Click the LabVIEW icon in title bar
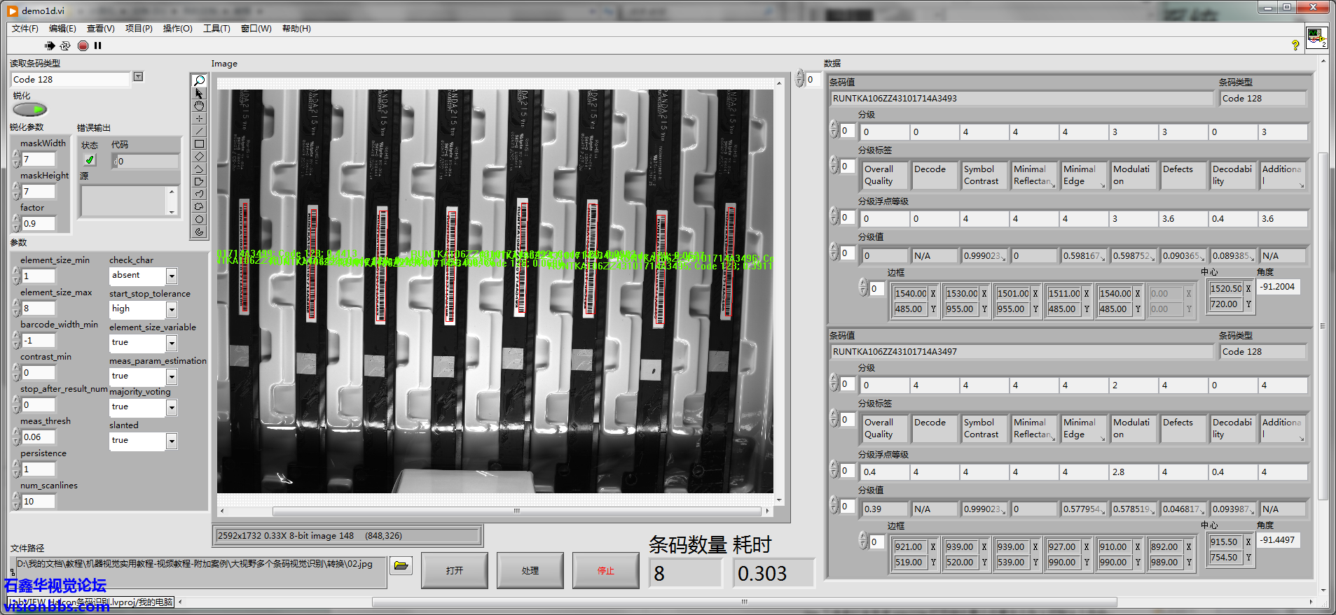Viewport: 1336px width, 615px height. coord(13,10)
